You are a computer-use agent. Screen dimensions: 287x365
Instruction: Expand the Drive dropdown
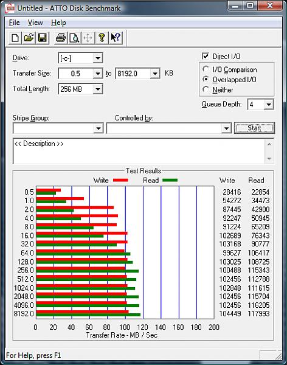pyautogui.click(x=98, y=58)
